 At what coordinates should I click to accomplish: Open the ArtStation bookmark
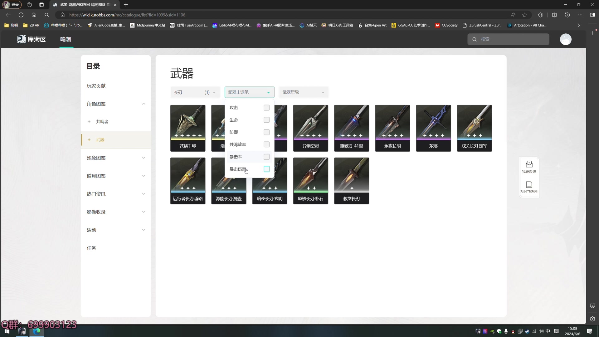click(x=527, y=25)
